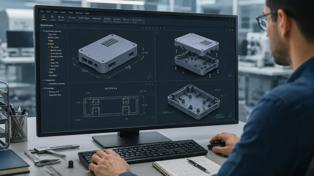Click the icon beside the Bodies folder
Screen dimensions: 314x176
click(x=46, y=44)
